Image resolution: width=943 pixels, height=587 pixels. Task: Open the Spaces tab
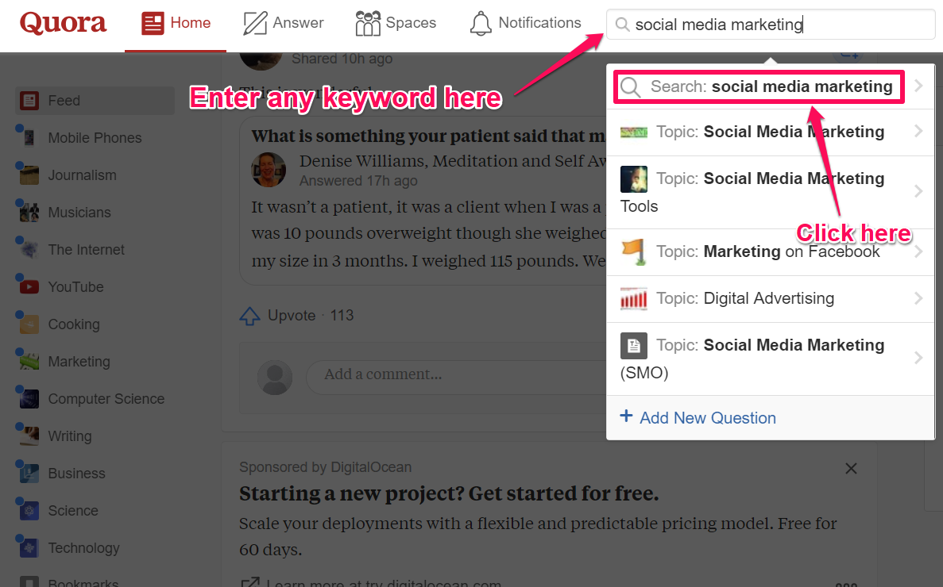tap(396, 24)
